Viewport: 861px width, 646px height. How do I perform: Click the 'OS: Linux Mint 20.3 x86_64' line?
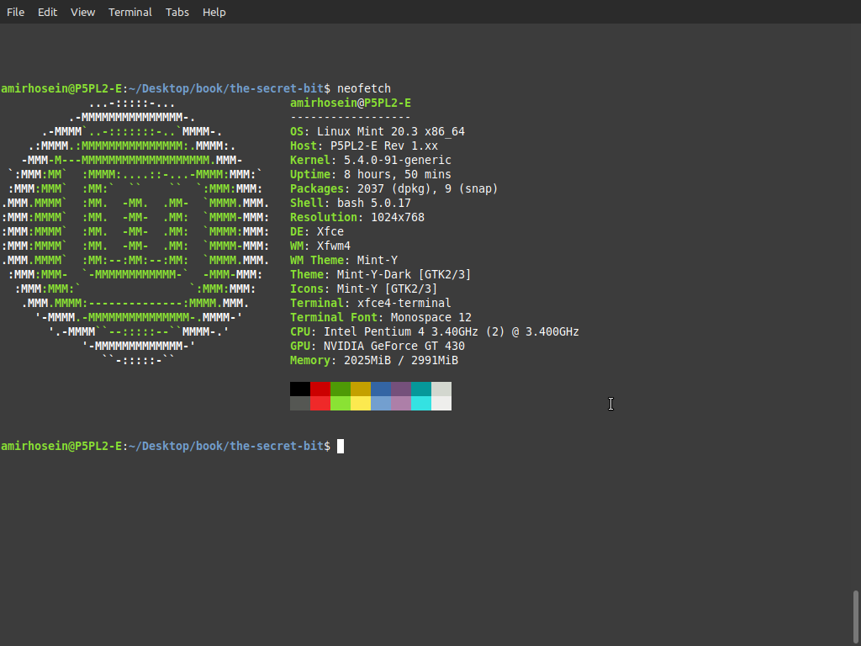coord(378,132)
